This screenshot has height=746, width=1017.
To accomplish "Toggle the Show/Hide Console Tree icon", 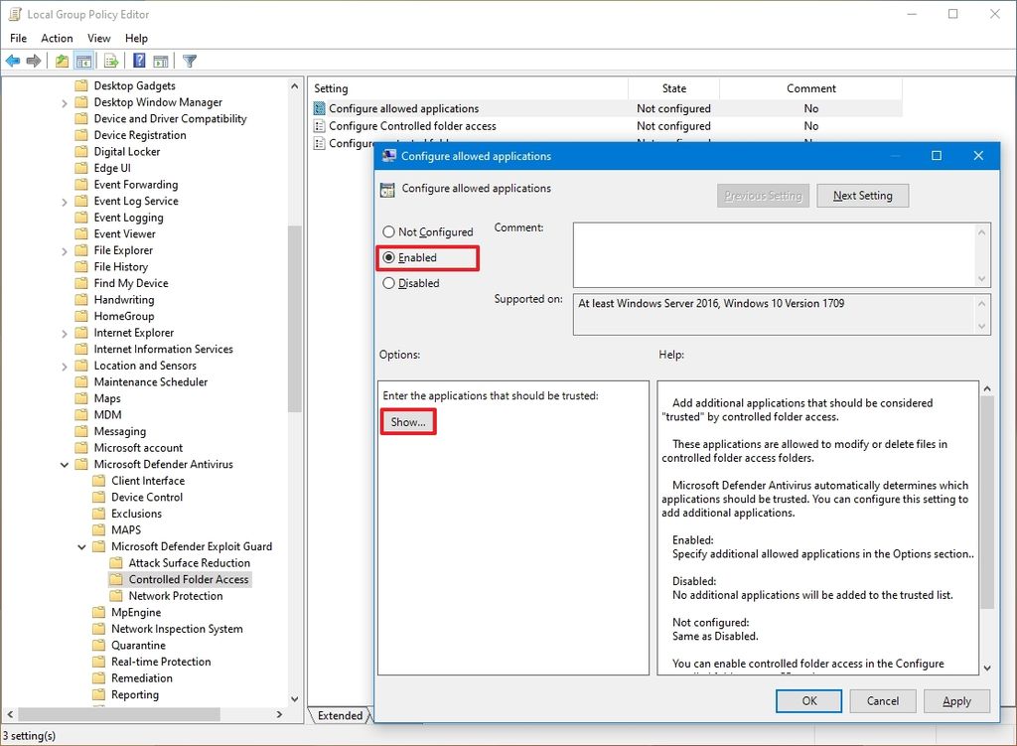I will coord(83,61).
